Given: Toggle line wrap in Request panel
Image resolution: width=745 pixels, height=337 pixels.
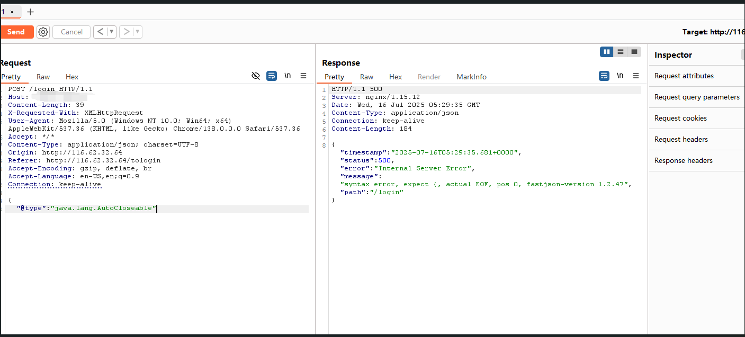Looking at the screenshot, I should [x=272, y=76].
